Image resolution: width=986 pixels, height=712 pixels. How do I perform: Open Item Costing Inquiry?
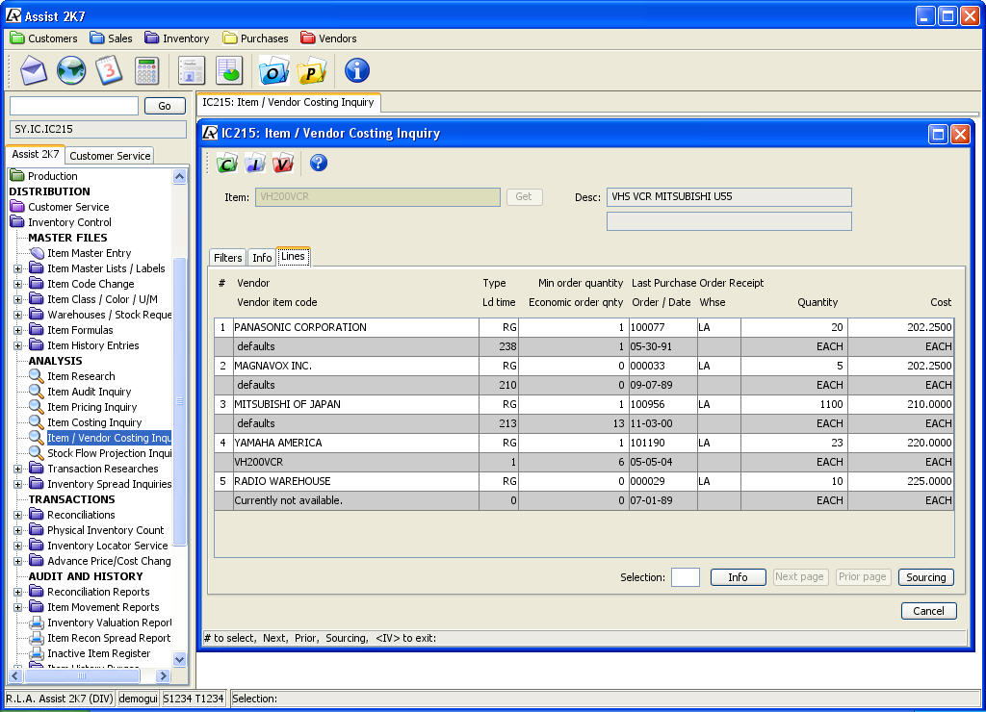point(94,423)
